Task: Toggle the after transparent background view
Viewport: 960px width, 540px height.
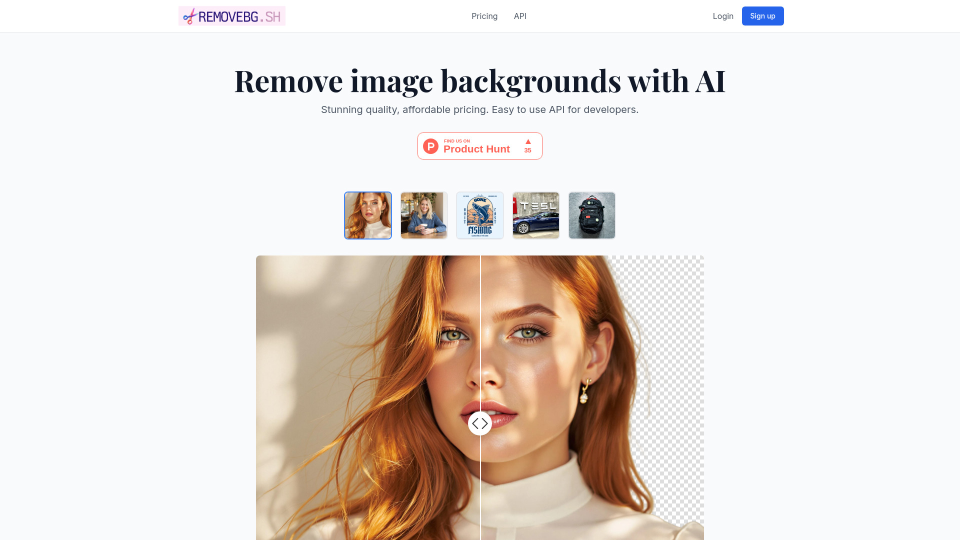Action: (x=480, y=422)
